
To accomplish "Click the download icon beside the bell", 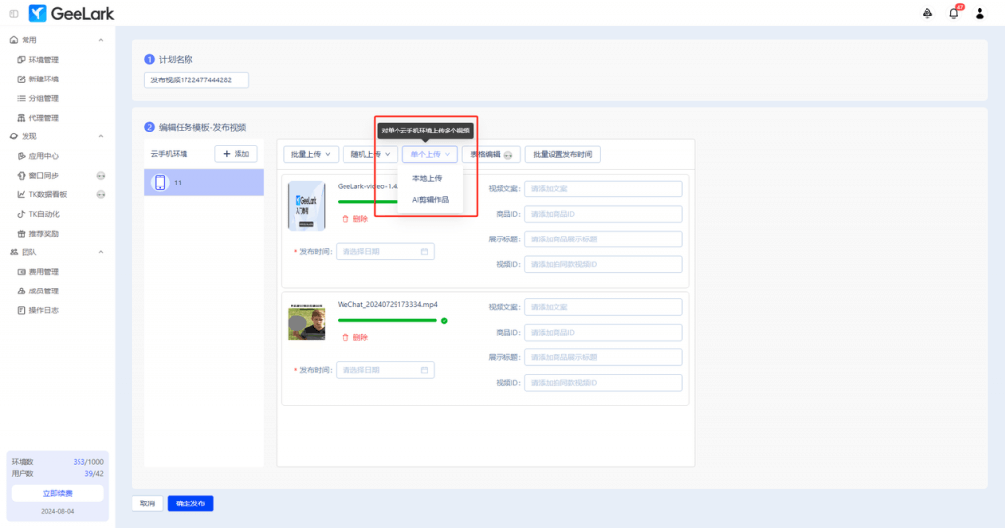I will pos(927,13).
